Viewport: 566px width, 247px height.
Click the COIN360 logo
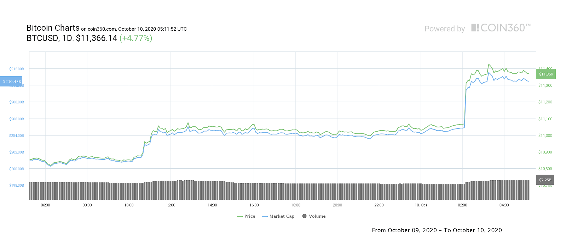(501, 28)
